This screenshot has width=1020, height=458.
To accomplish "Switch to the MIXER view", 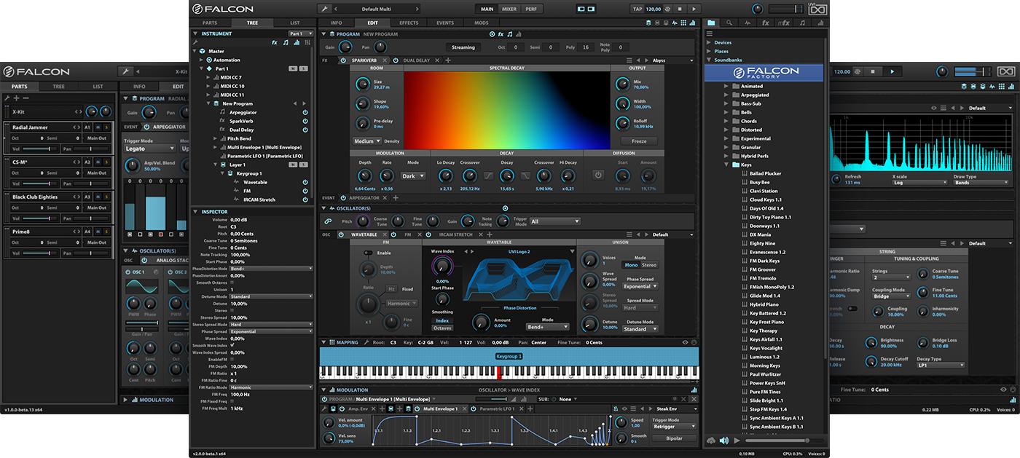I will tap(509, 9).
